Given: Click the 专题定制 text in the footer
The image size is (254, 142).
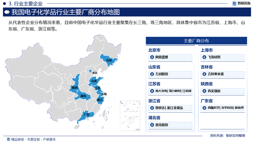Looking at the screenshot, I should 34,139.
